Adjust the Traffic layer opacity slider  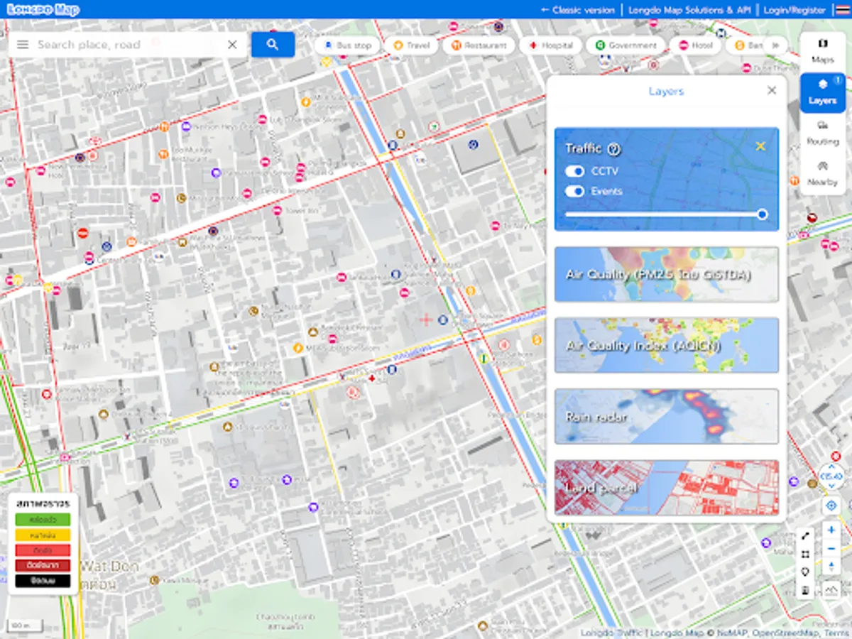761,214
